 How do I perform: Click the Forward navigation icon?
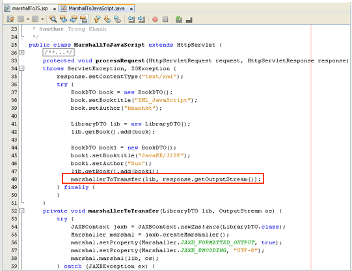point(35,19)
